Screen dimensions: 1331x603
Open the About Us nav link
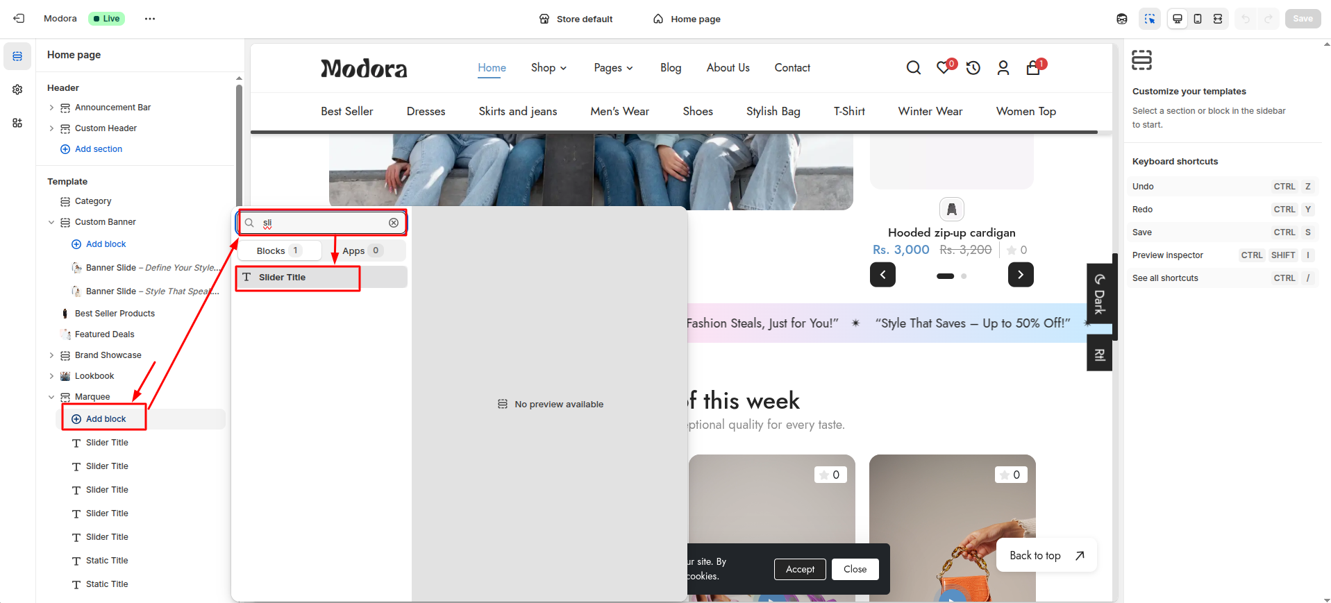(x=728, y=67)
